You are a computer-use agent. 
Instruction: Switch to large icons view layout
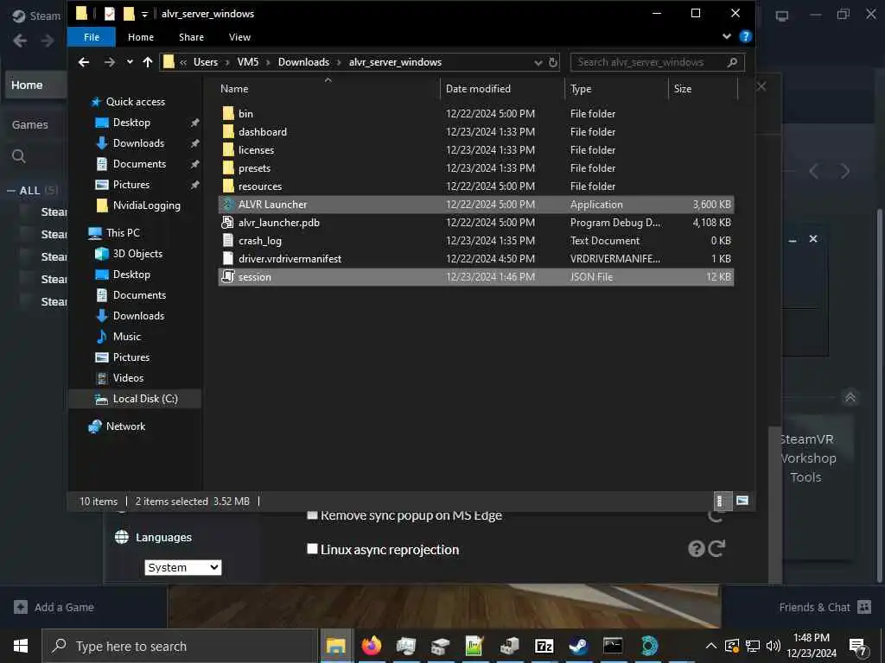point(742,501)
